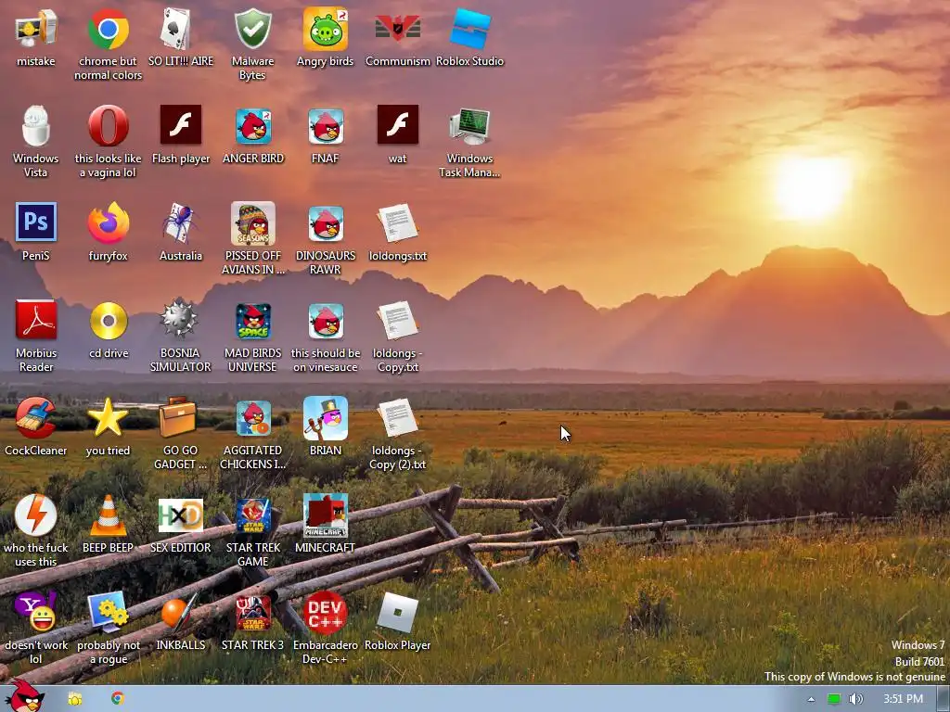Open the 'BRIAN' pink bird icon
Image resolution: width=950 pixels, height=712 pixels.
[326, 418]
